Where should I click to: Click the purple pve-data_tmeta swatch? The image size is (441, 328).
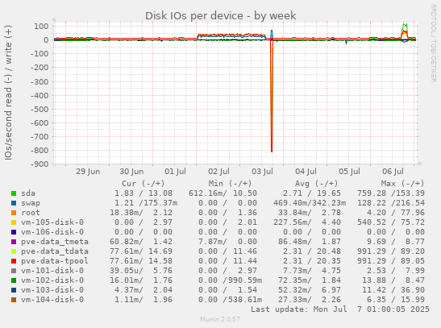pyautogui.click(x=14, y=242)
